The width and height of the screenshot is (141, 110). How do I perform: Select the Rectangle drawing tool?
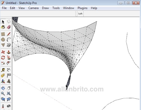[x=3, y=34]
